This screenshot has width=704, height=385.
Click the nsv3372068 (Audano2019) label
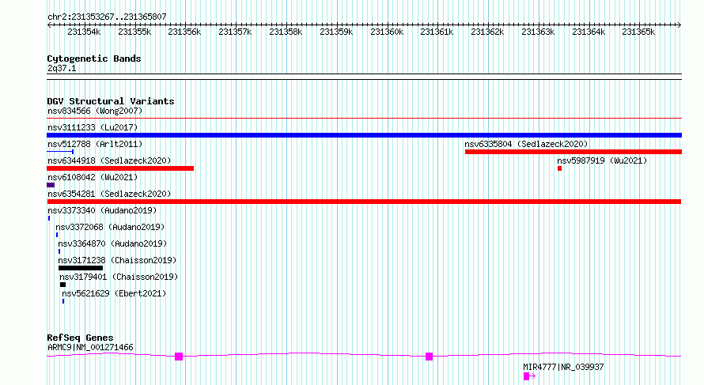[x=110, y=227]
